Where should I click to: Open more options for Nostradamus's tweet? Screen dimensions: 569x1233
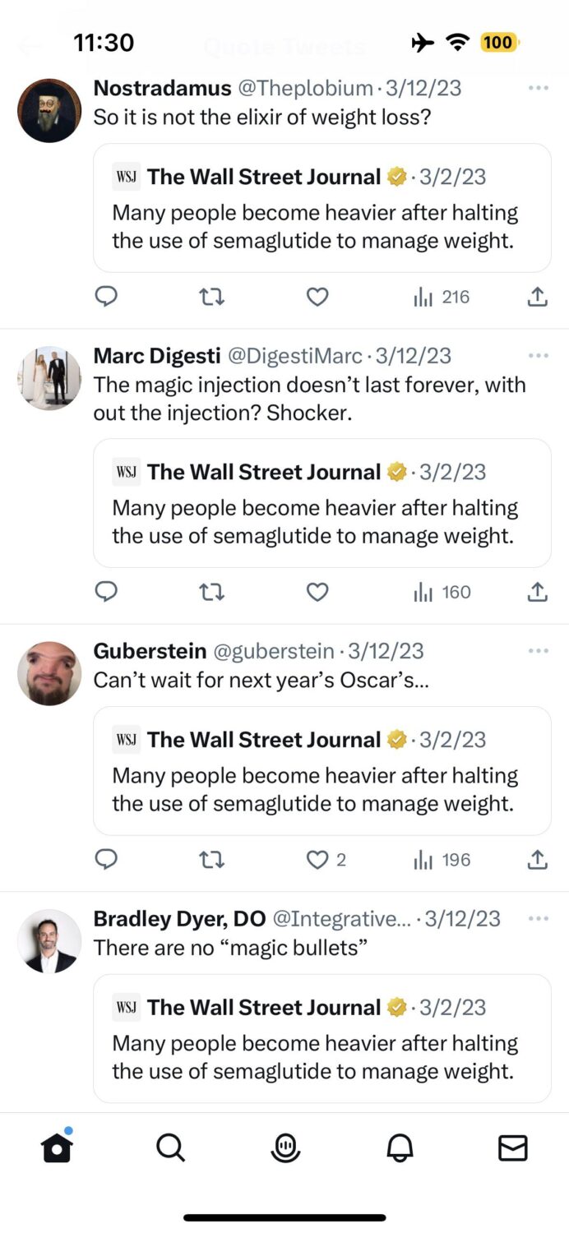click(x=539, y=88)
